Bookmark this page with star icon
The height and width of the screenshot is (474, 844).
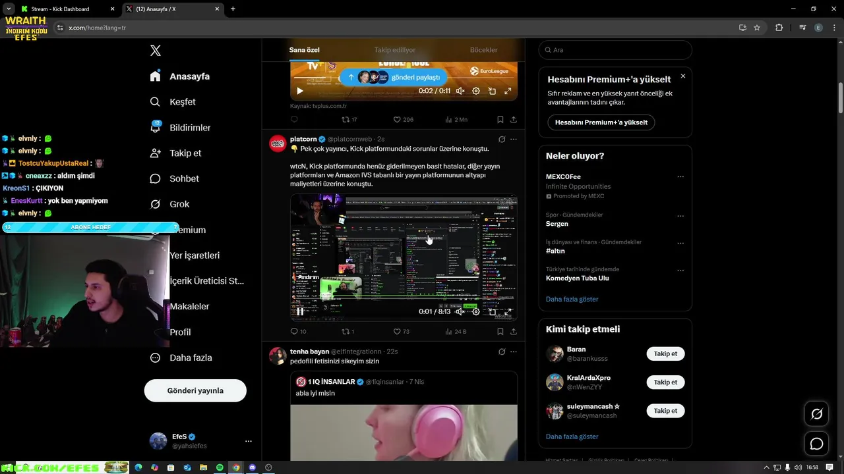(x=757, y=28)
